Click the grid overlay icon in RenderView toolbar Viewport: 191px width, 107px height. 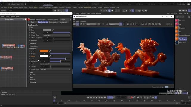pyautogui.click(x=124, y=24)
